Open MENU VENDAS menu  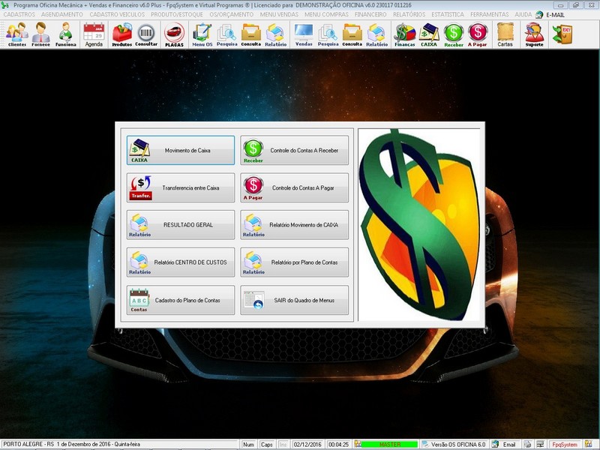click(279, 14)
